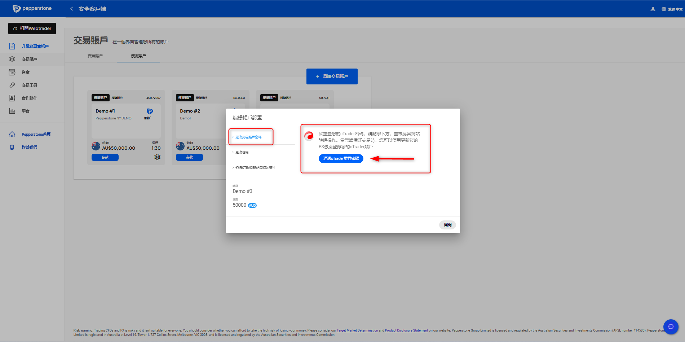Open the 繁體中文 language selector
This screenshot has height=342, width=685.
(x=672, y=9)
